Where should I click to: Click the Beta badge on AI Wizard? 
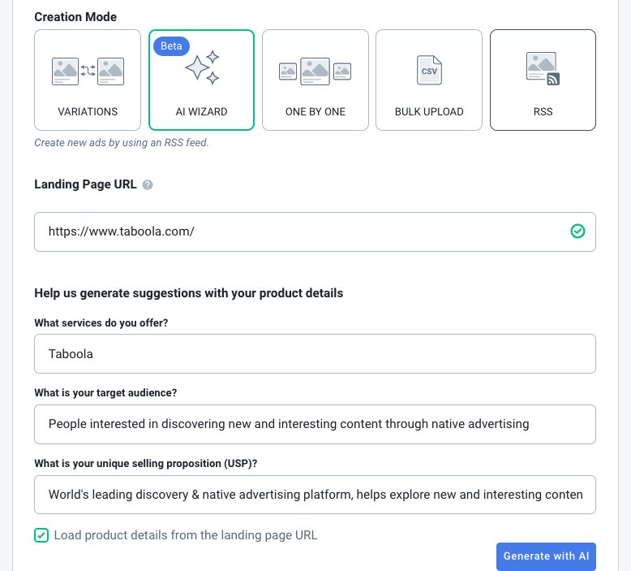[171, 46]
